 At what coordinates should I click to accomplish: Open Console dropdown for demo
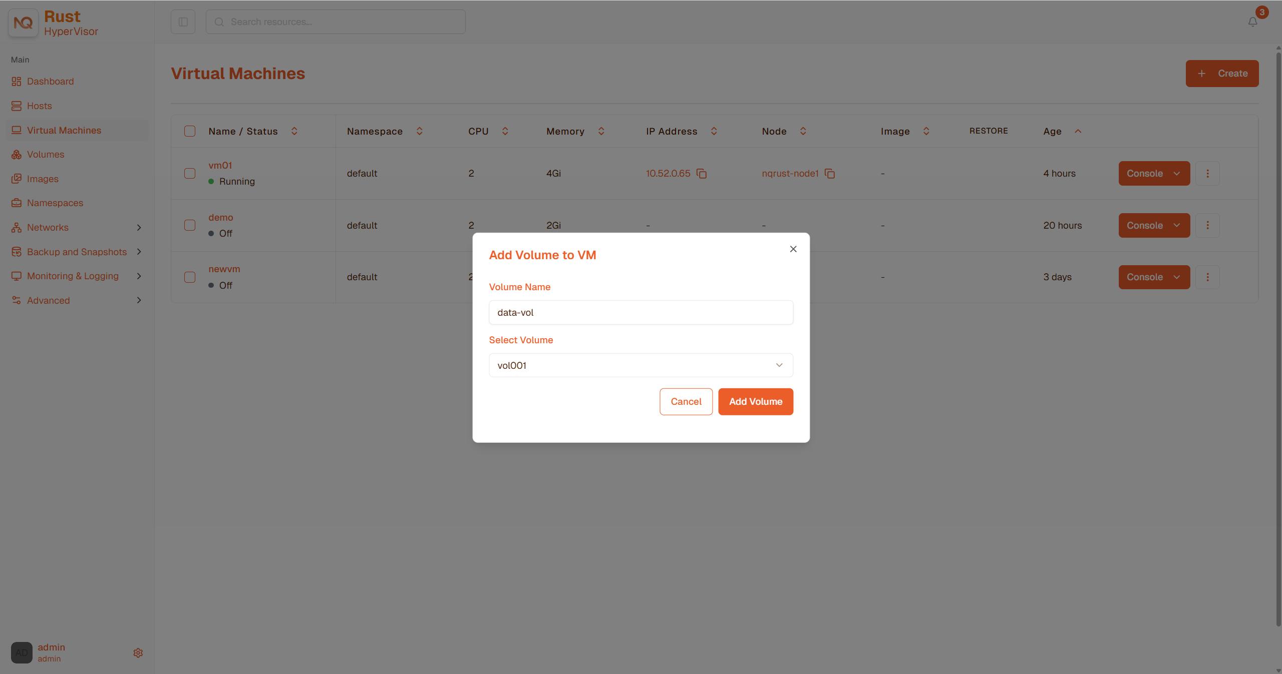pos(1154,225)
